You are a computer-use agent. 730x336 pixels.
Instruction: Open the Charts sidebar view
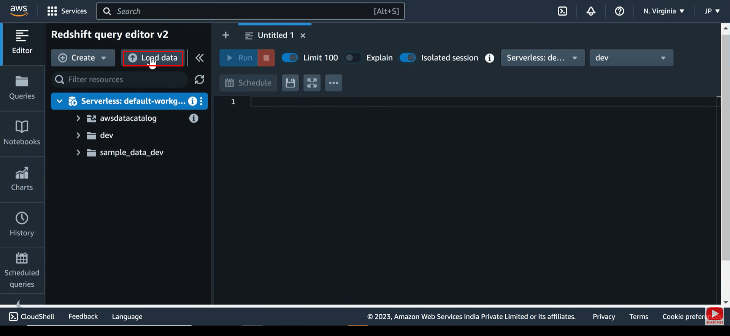22,179
